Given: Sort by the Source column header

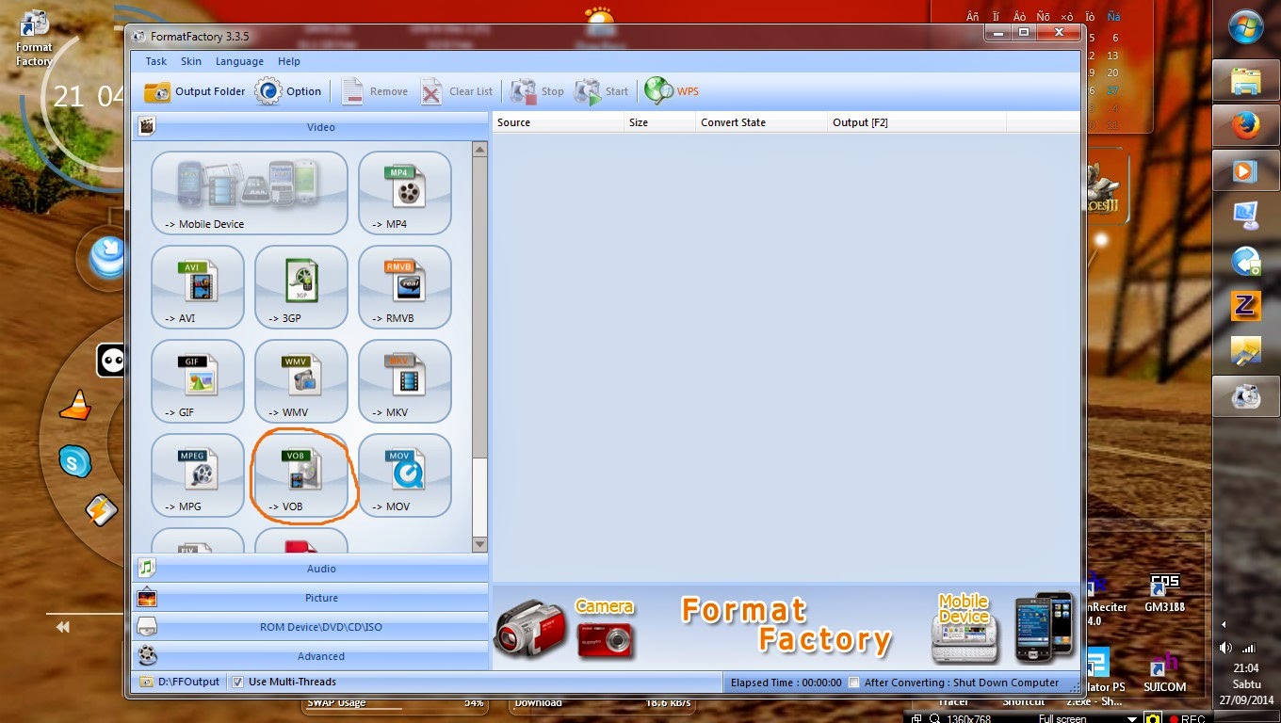Looking at the screenshot, I should pos(559,122).
